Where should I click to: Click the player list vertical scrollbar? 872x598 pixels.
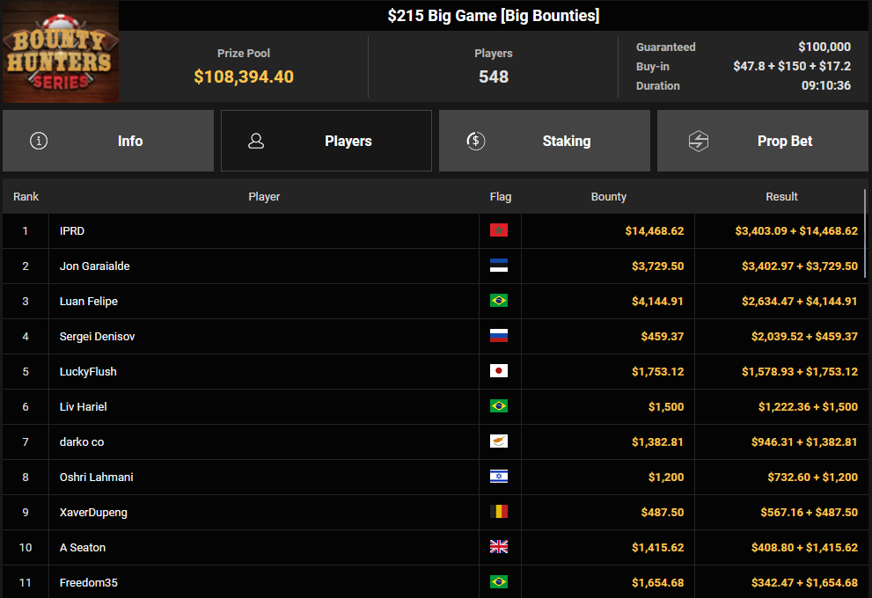865,233
